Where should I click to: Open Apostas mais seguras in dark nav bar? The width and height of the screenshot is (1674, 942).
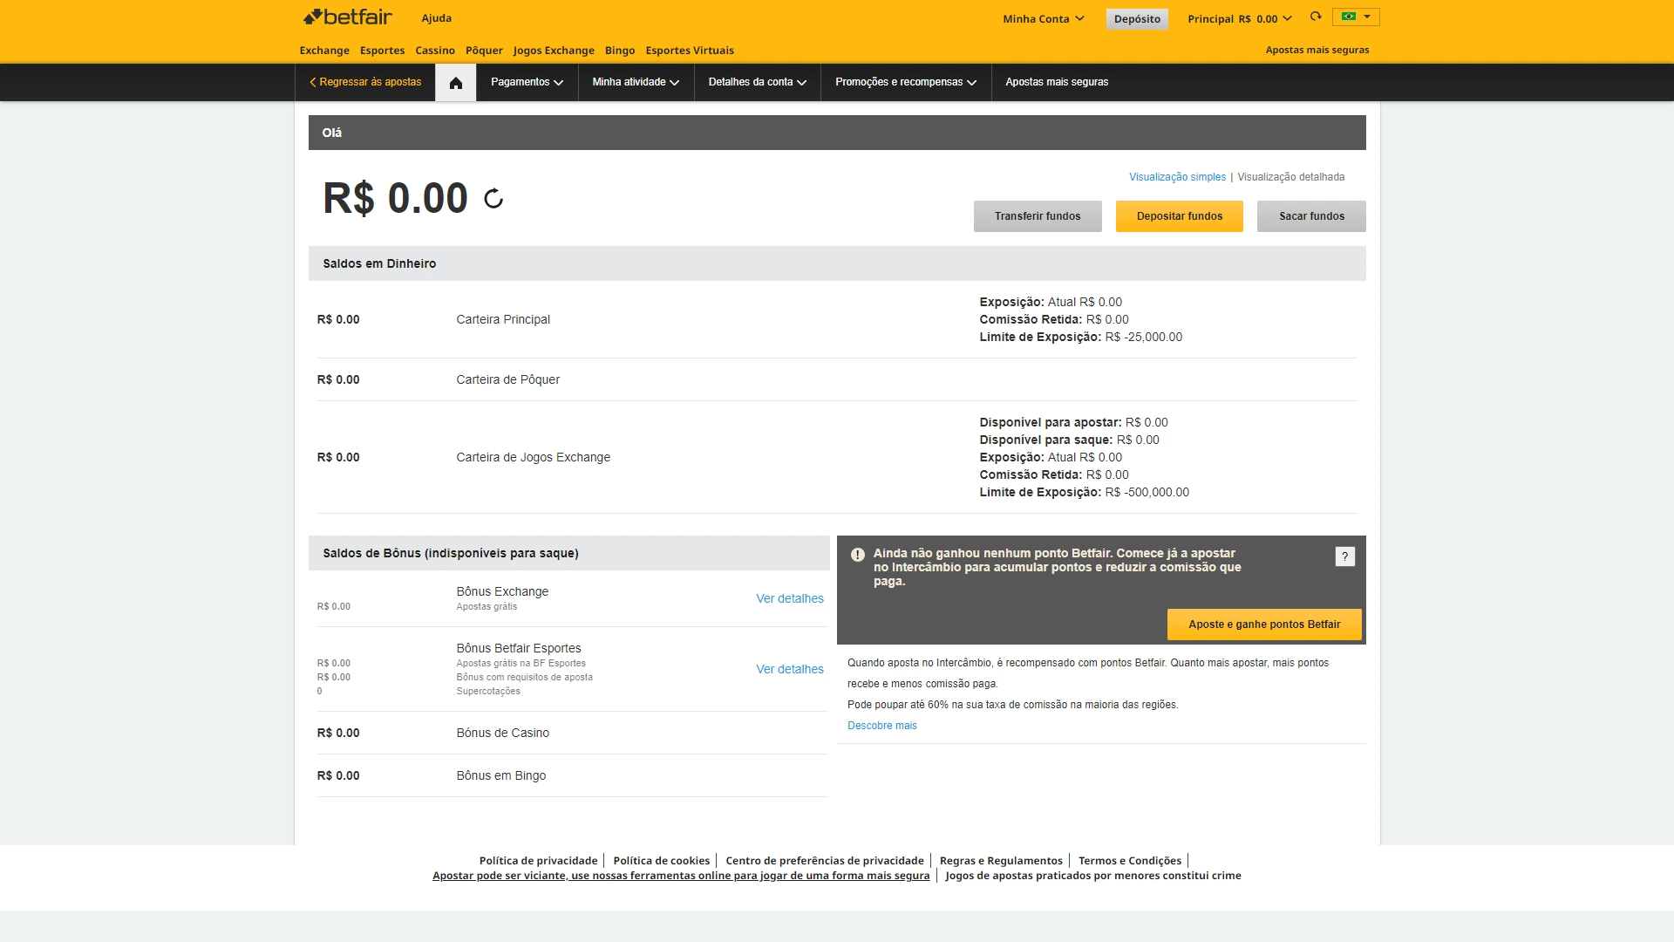pyautogui.click(x=1057, y=82)
